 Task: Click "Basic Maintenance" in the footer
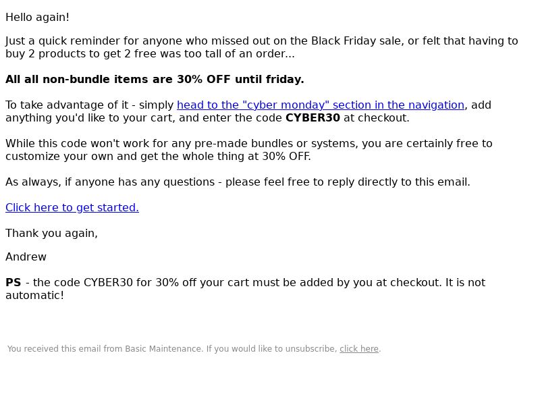click(x=163, y=349)
